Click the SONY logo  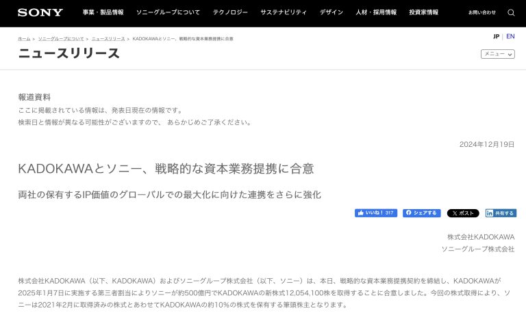(40, 12)
